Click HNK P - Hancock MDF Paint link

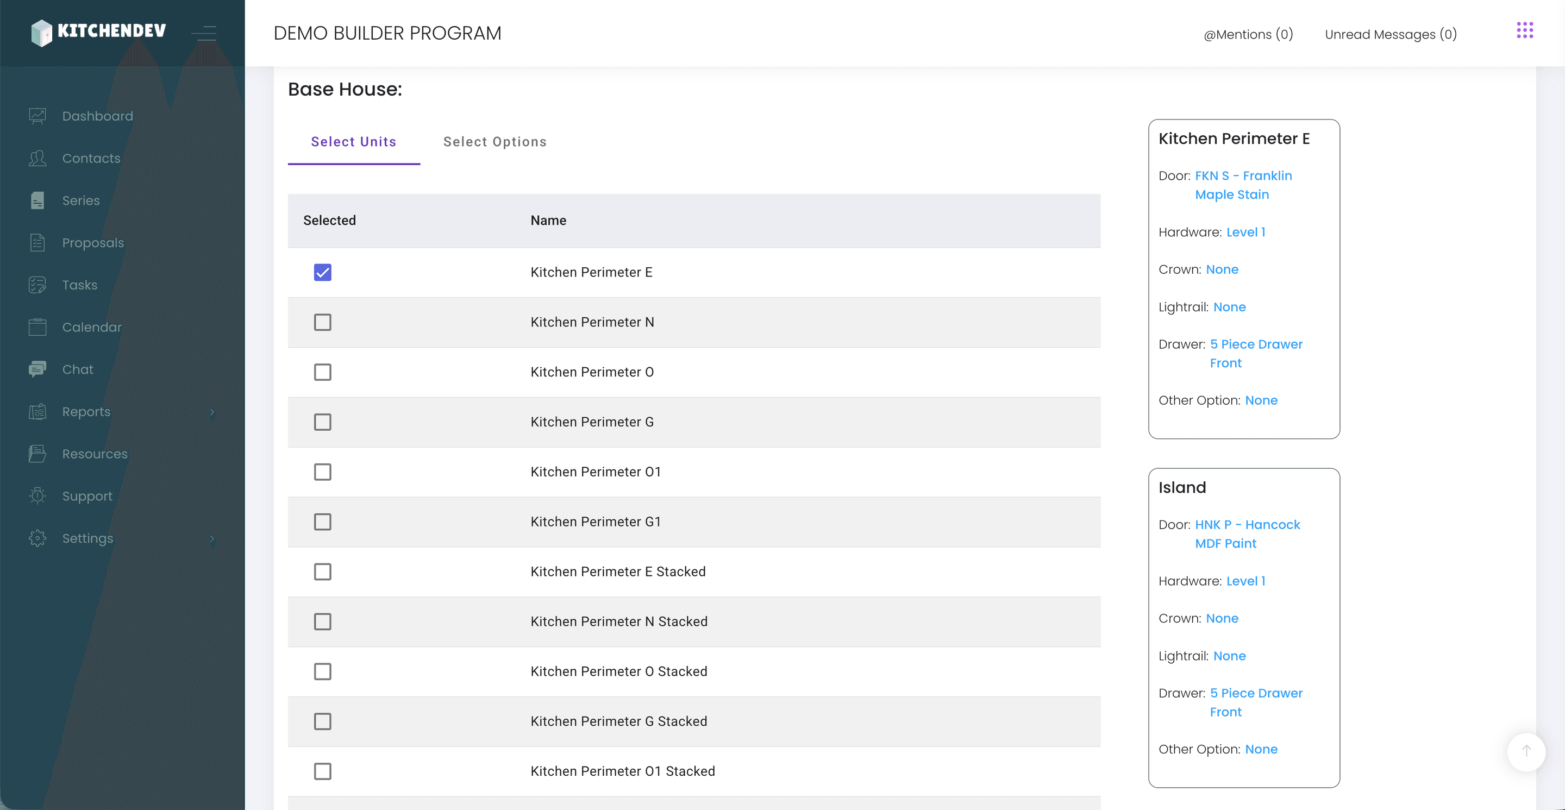[x=1247, y=533]
